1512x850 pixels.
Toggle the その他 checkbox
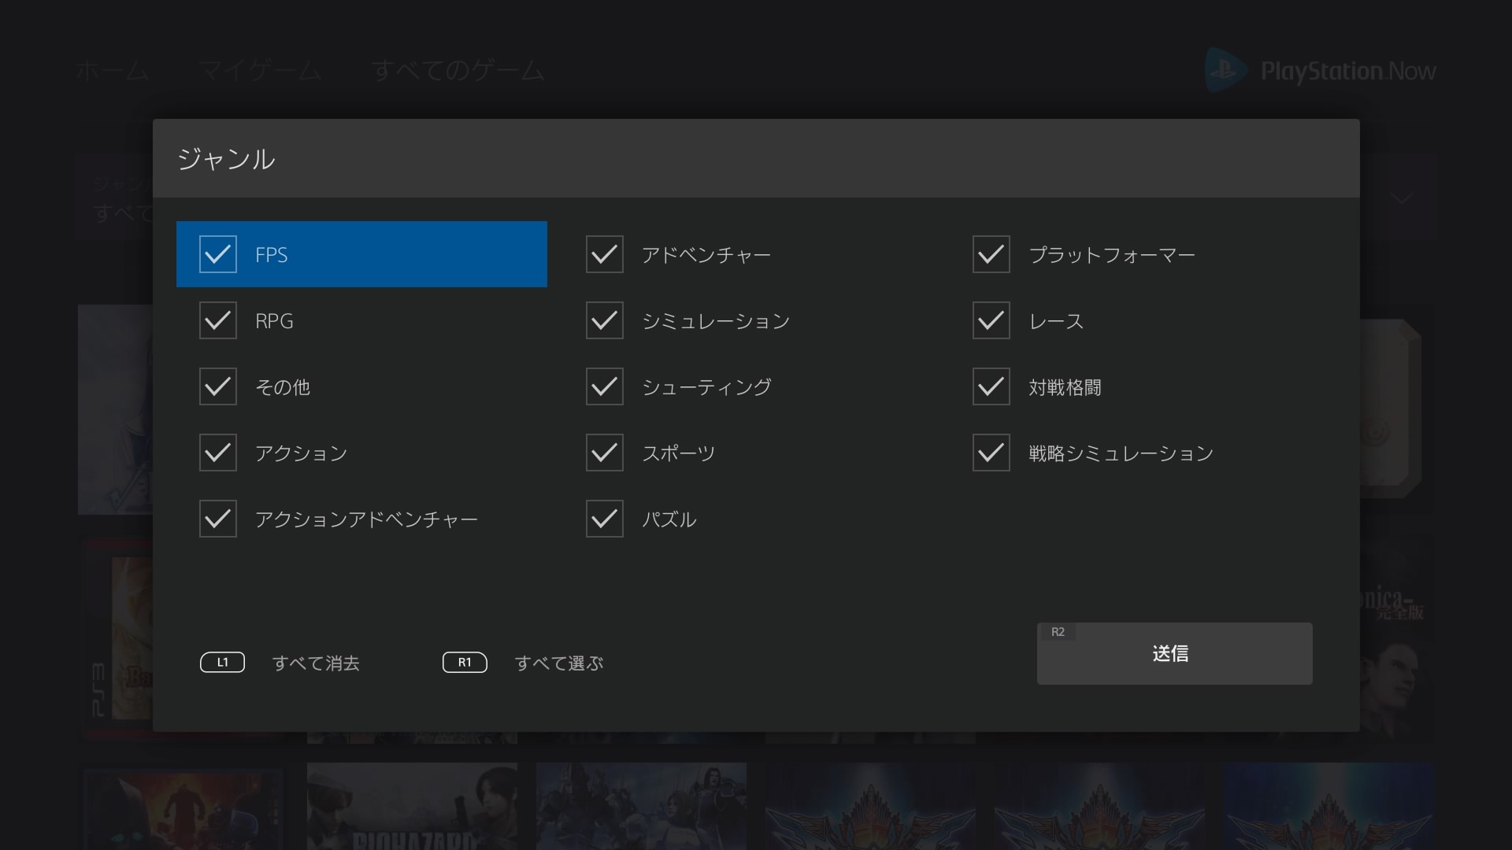(x=218, y=386)
